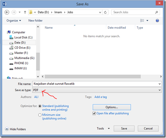Click the horizontal scrollbar thumb
The width and height of the screenshot is (166, 138).
(93, 77)
